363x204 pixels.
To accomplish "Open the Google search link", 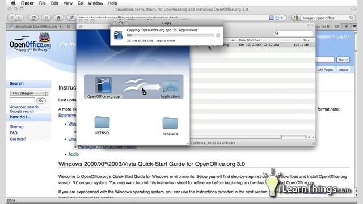I will click(x=22, y=111).
